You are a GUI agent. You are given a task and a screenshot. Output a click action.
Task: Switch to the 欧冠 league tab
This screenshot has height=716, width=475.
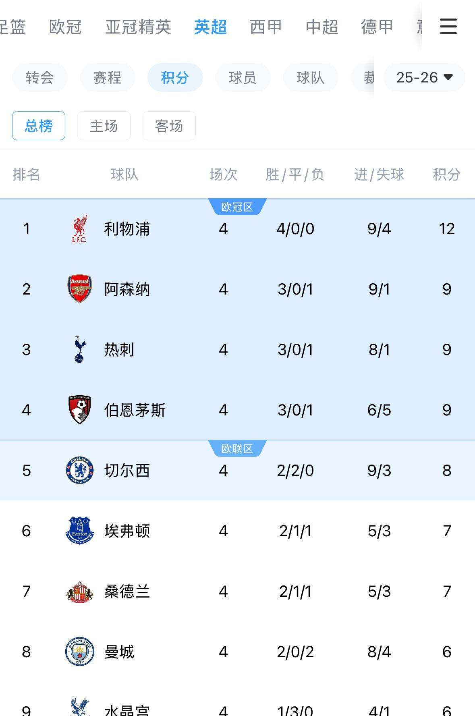[x=65, y=27]
